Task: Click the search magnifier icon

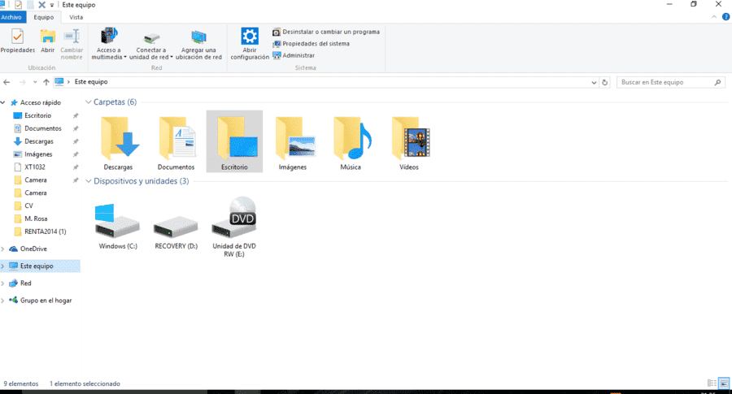Action: tap(717, 82)
